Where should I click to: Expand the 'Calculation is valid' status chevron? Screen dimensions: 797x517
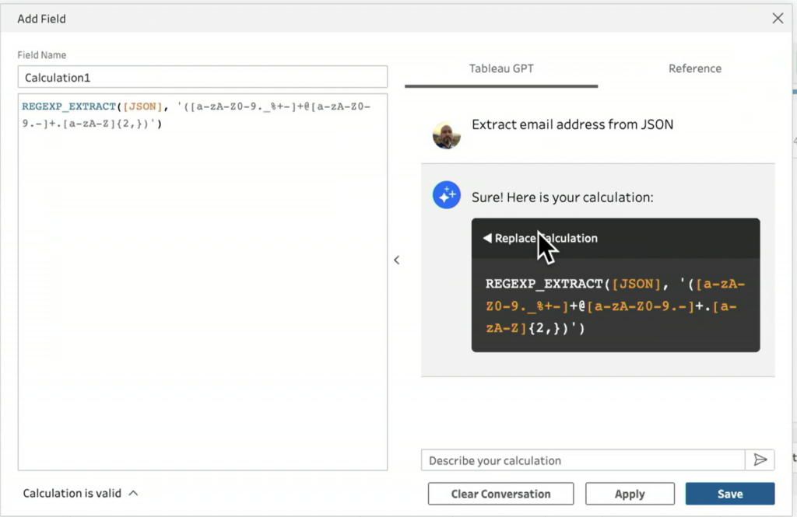pyautogui.click(x=133, y=493)
